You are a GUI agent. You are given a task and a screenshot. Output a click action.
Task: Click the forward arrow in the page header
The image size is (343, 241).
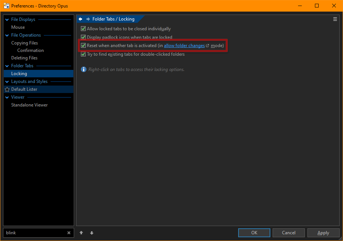(88, 19)
